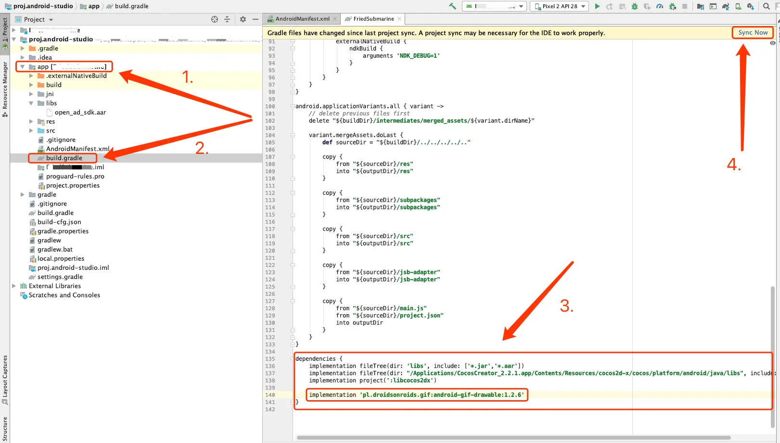Expand the .idea folder arrow
The height and width of the screenshot is (443, 780).
click(x=22, y=58)
